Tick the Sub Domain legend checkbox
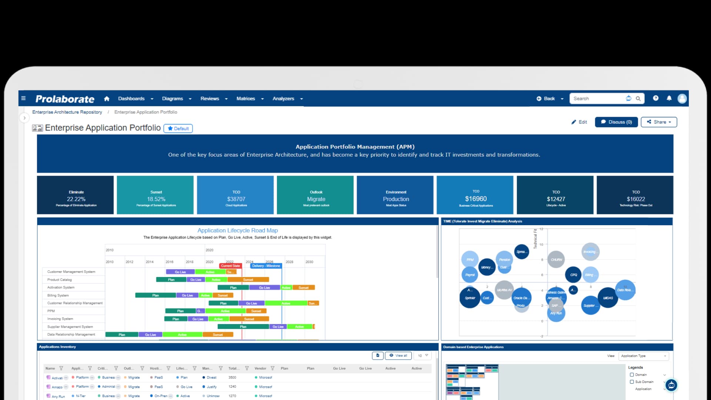The image size is (711, 400). coord(632,382)
